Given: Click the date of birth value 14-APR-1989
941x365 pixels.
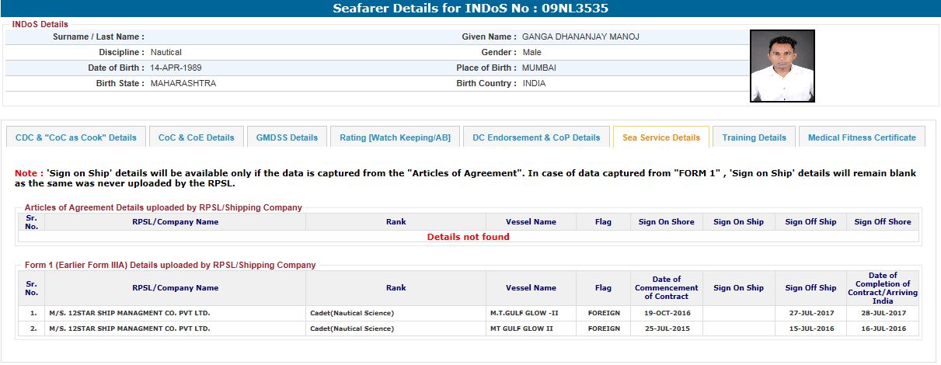Looking at the screenshot, I should (x=176, y=68).
